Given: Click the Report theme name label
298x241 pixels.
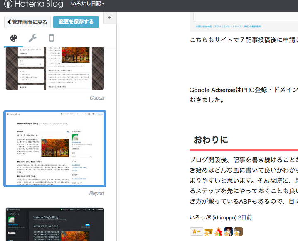Looking at the screenshot, I should point(96,193).
